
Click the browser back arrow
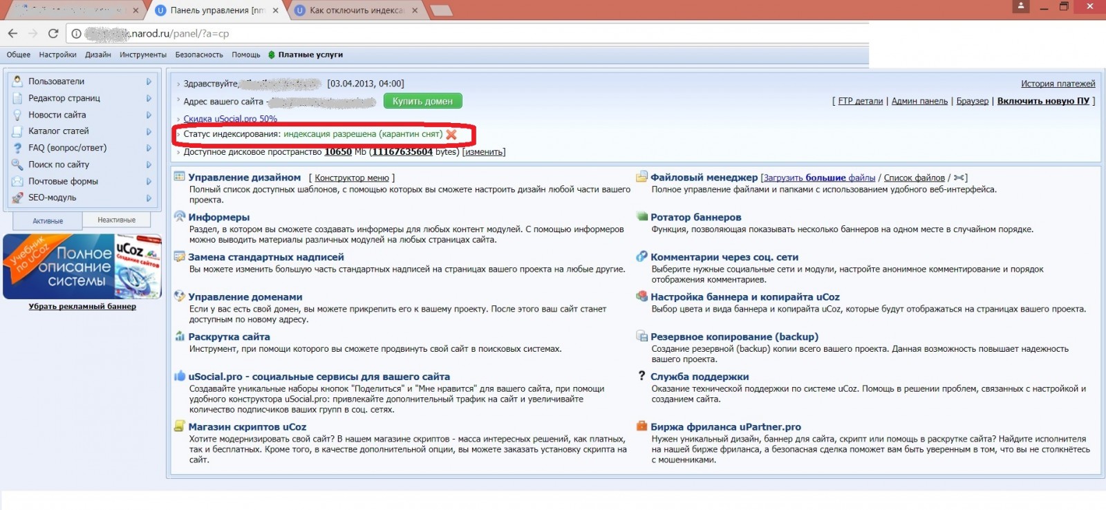[12, 33]
